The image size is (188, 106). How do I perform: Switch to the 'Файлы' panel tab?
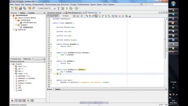tap(23, 13)
